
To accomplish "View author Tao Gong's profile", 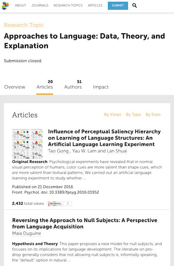I will coord(58,151).
